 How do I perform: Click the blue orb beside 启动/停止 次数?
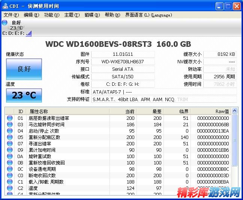click(x=10, y=131)
